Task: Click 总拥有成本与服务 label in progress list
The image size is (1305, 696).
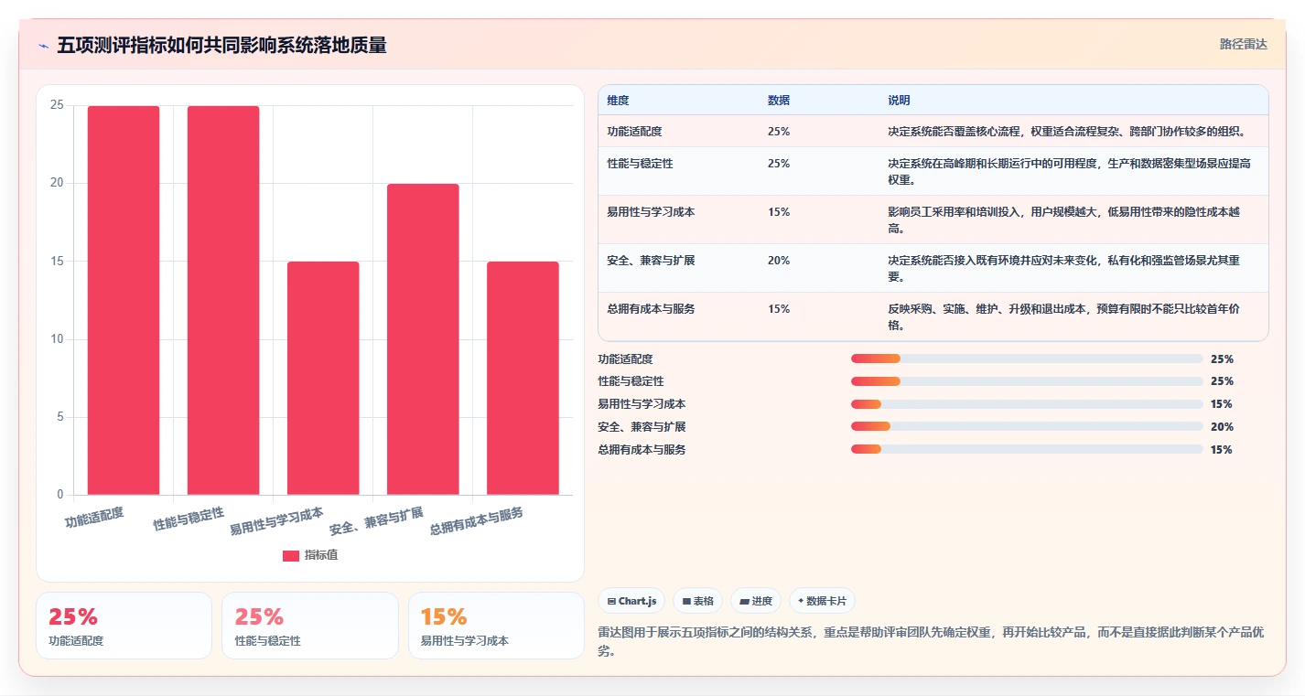Action: (642, 450)
